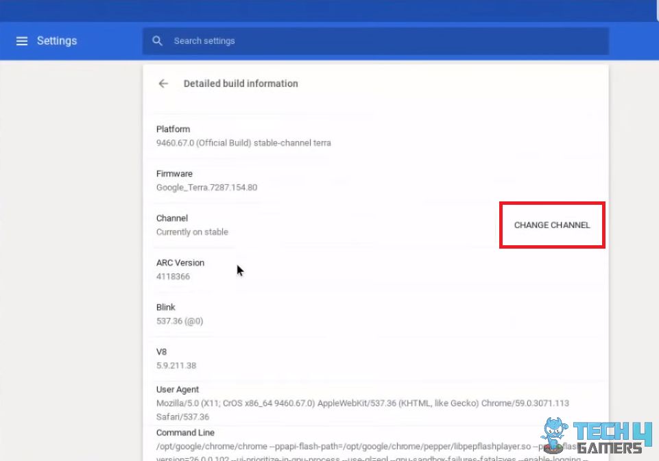The height and width of the screenshot is (461, 659).
Task: Click the Blink label
Action: (165, 307)
